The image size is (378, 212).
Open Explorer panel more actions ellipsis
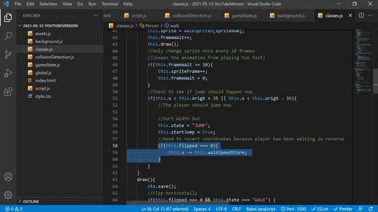coord(96,15)
